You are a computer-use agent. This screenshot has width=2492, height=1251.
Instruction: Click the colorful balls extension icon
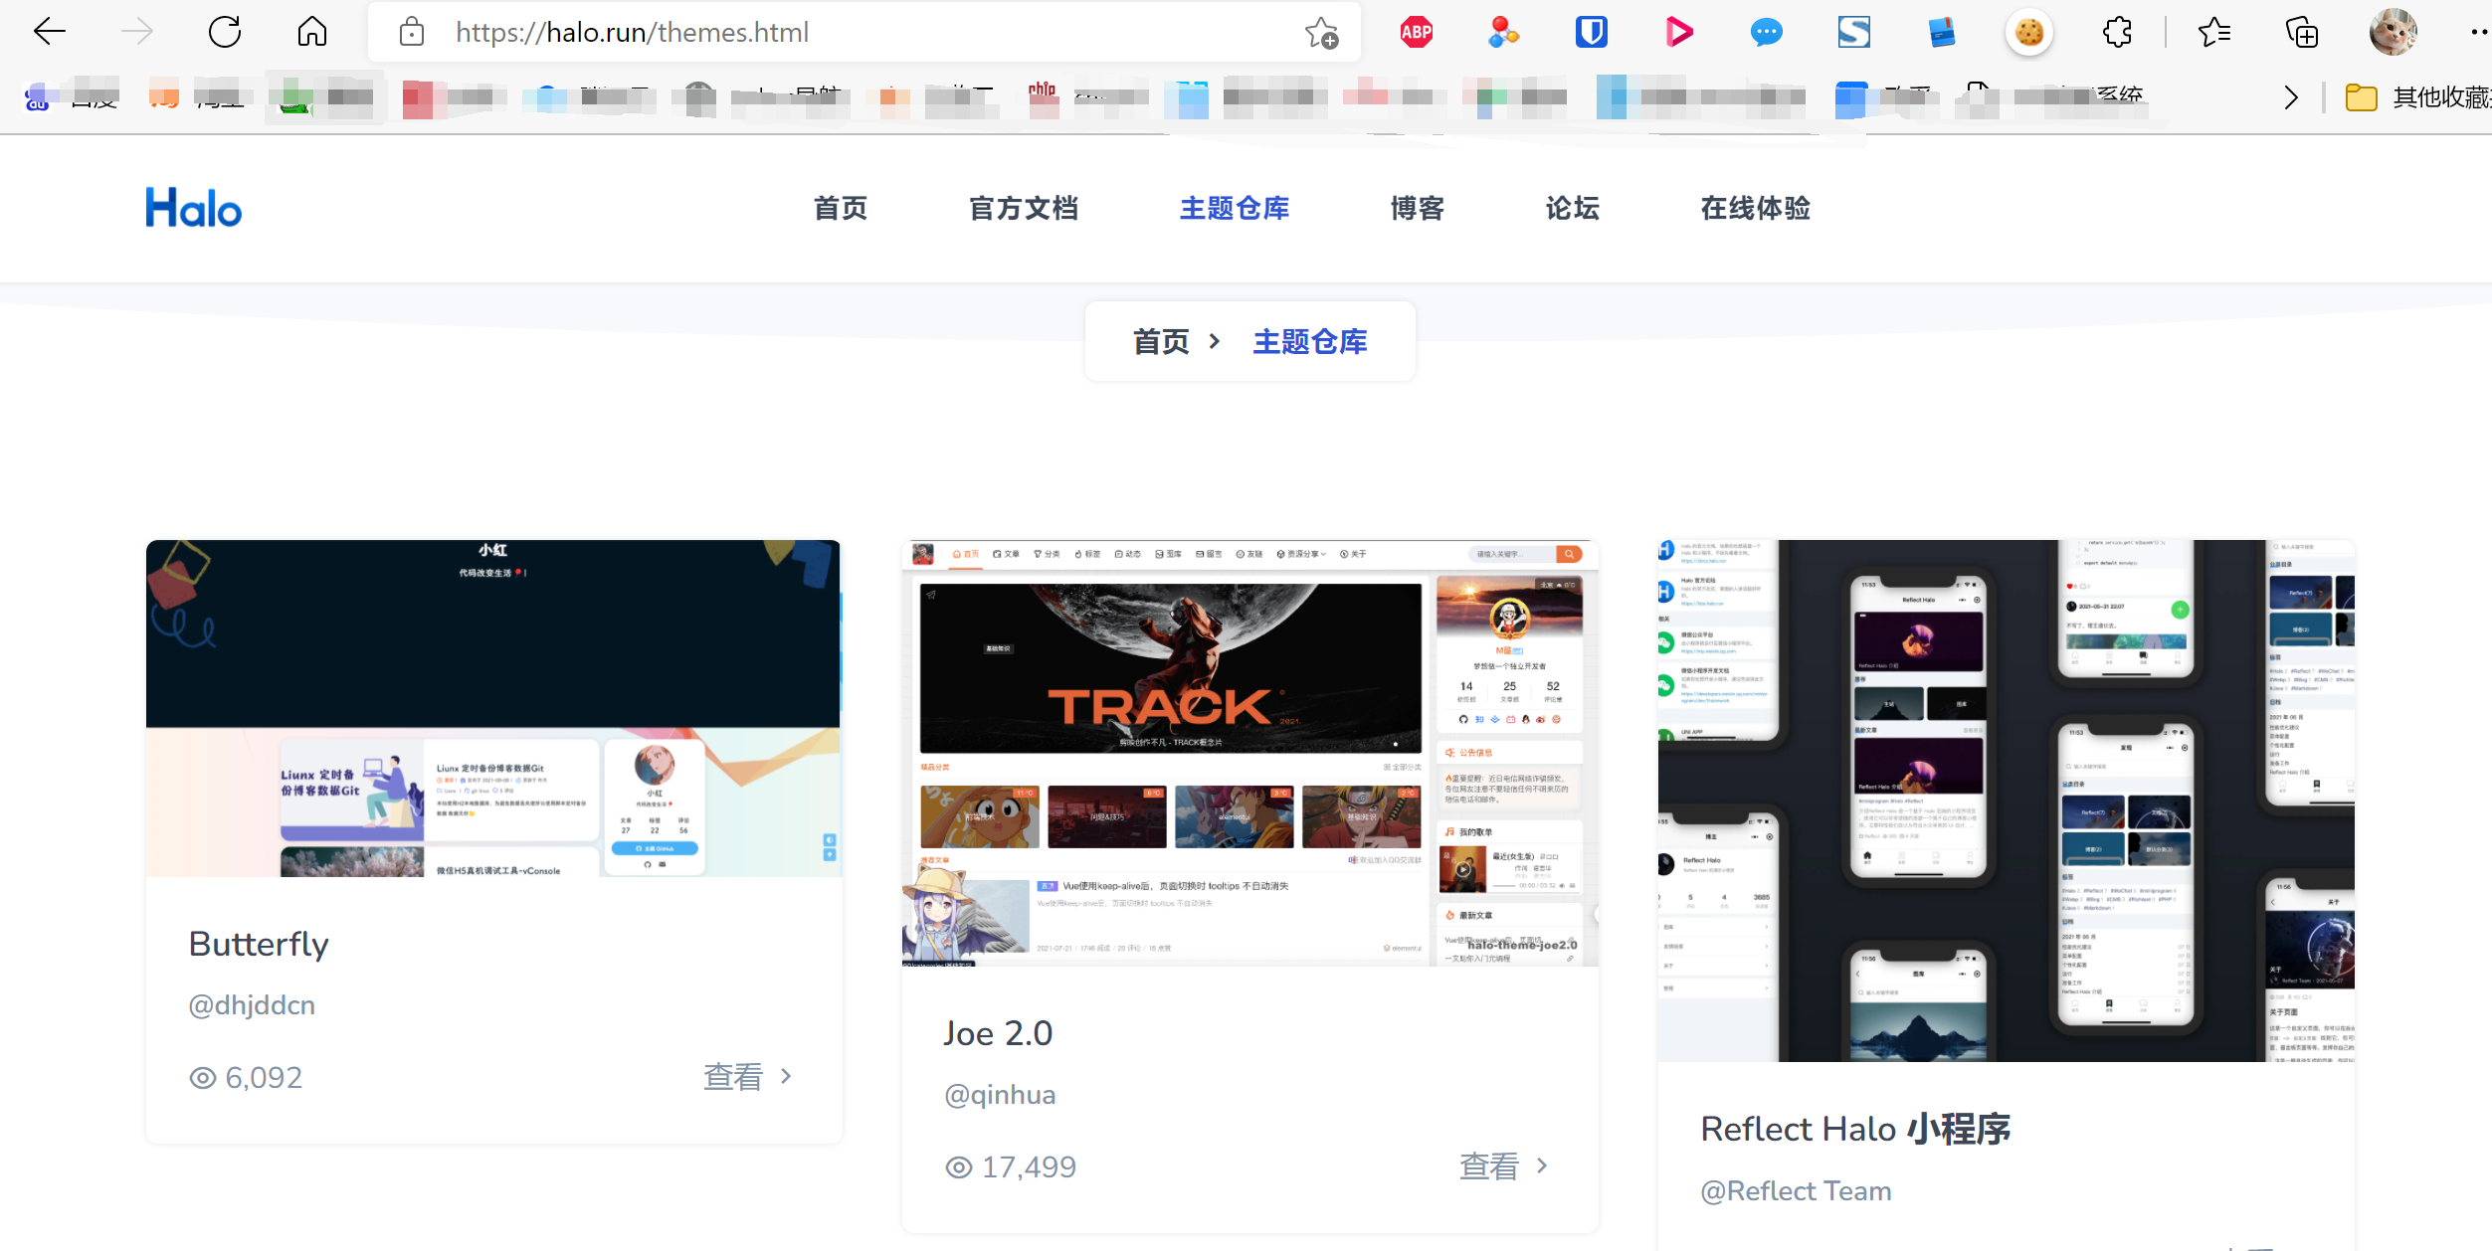(x=1503, y=33)
